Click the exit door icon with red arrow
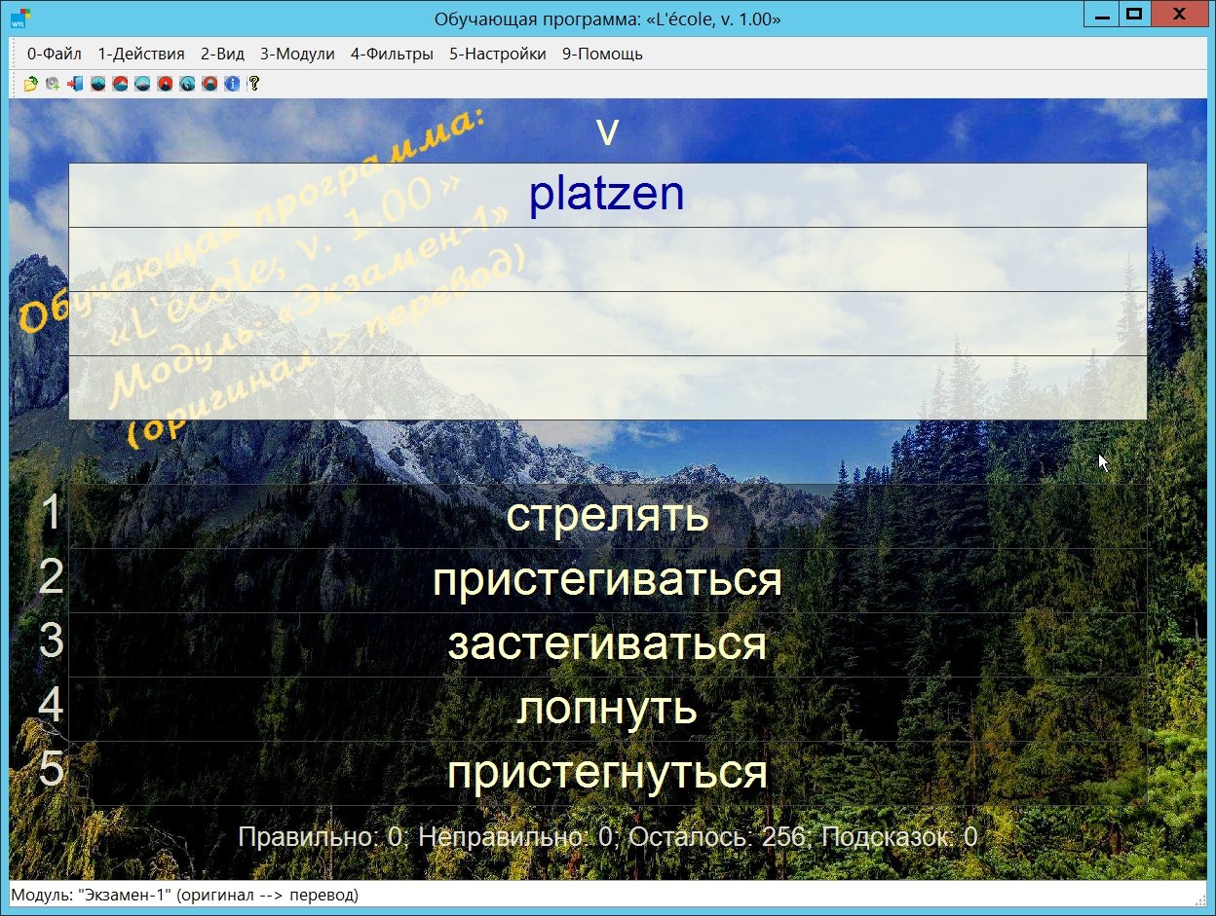This screenshot has height=916, width=1216. (x=75, y=84)
